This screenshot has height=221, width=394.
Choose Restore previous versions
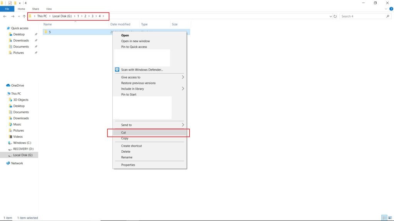(x=138, y=83)
